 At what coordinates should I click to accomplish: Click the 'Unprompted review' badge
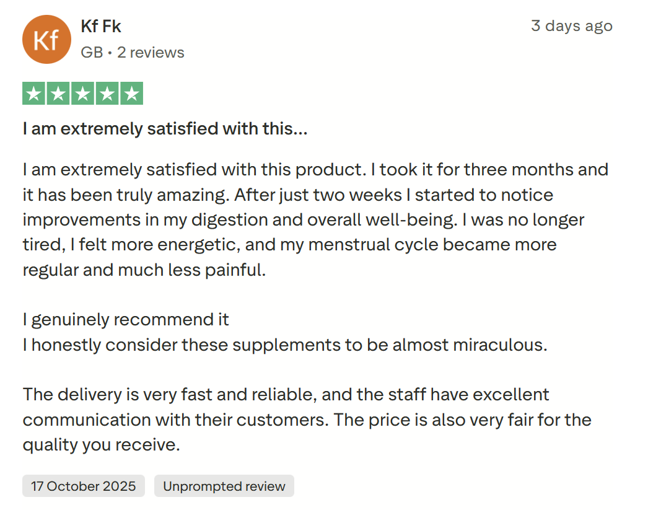[x=224, y=486]
